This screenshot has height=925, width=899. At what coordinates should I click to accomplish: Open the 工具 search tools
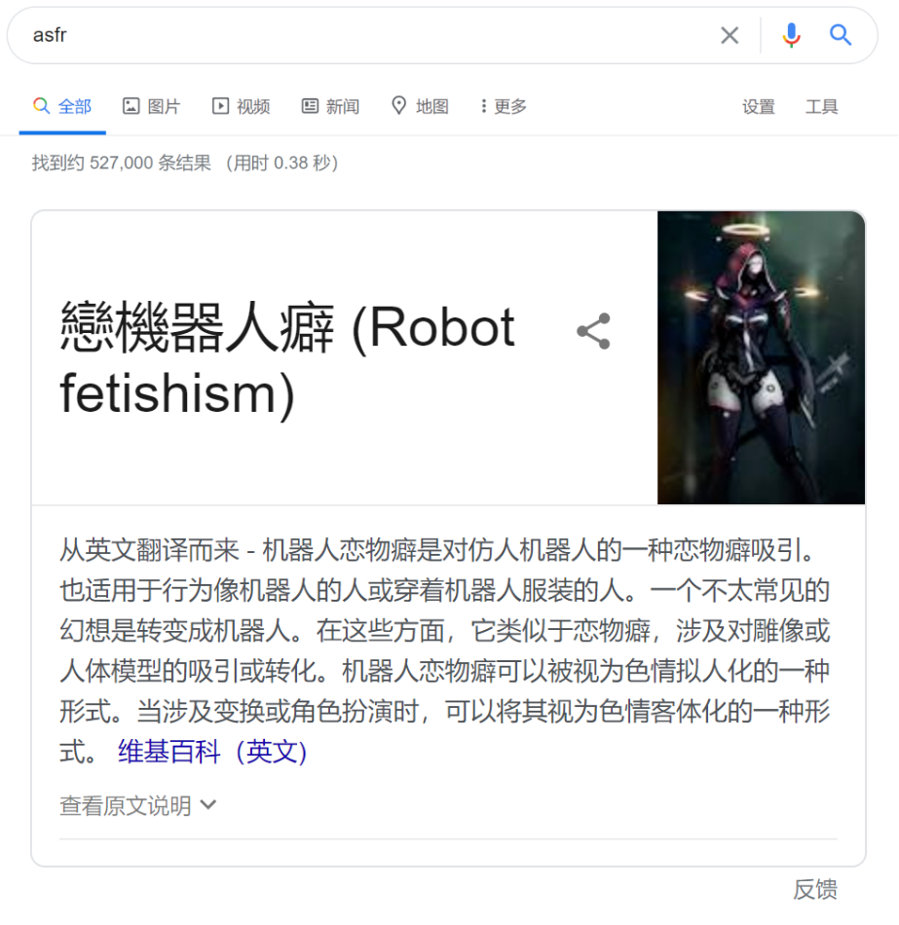point(822,107)
